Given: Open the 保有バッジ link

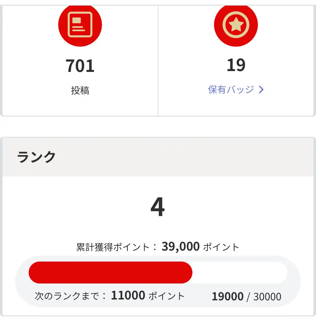Looking at the screenshot, I should (231, 90).
